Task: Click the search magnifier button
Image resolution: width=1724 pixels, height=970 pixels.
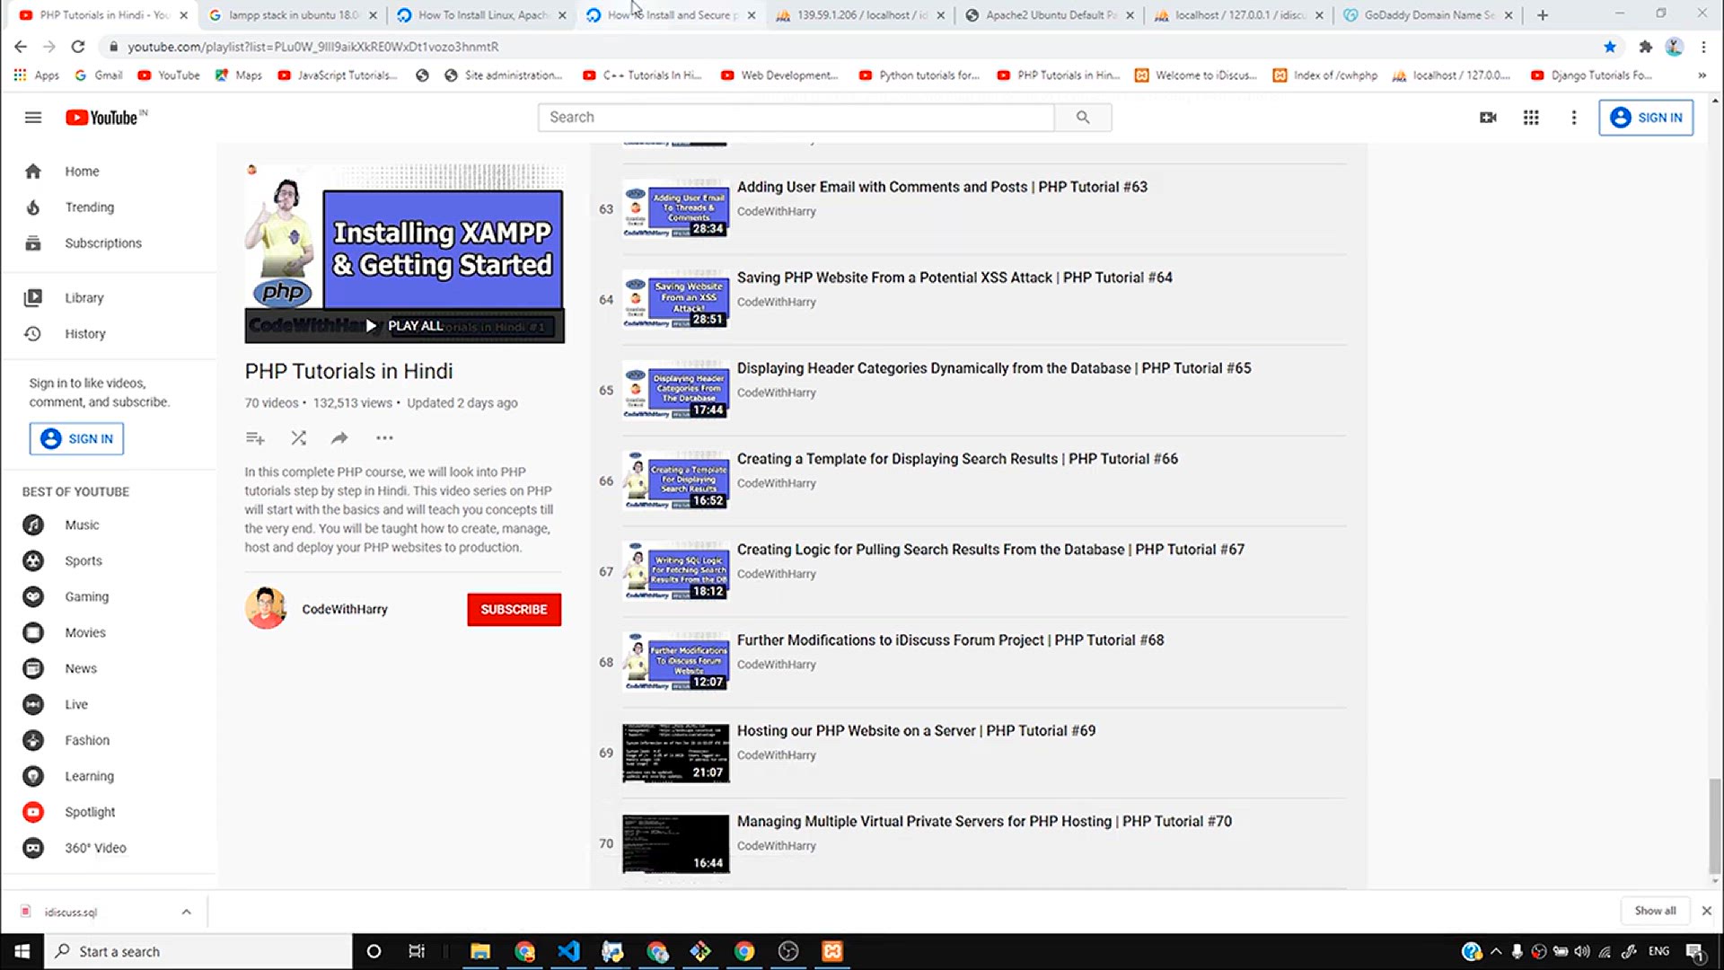Action: coord(1083,118)
